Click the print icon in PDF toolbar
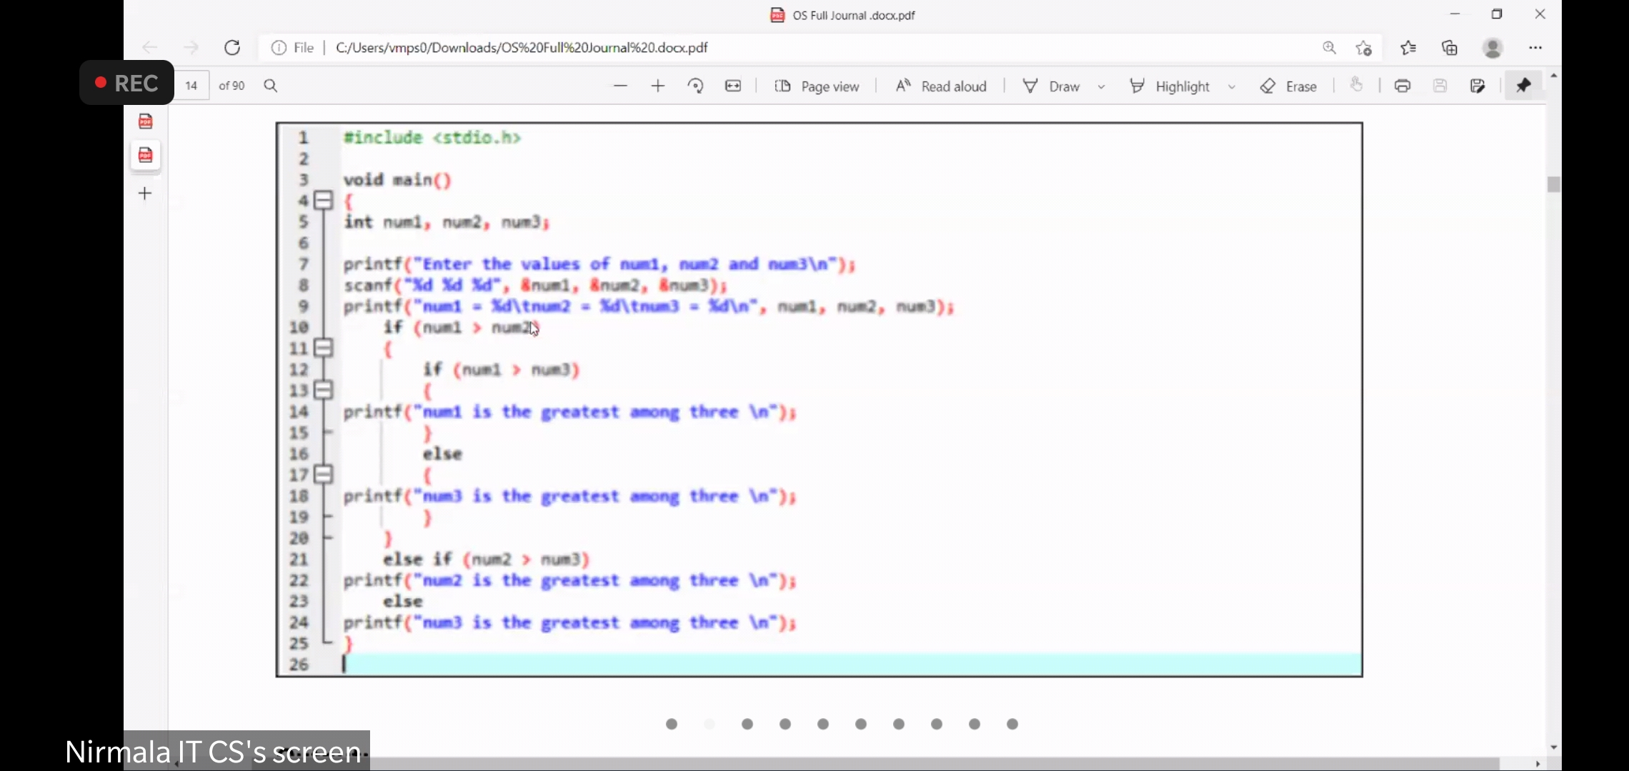1629x771 pixels. [1403, 86]
